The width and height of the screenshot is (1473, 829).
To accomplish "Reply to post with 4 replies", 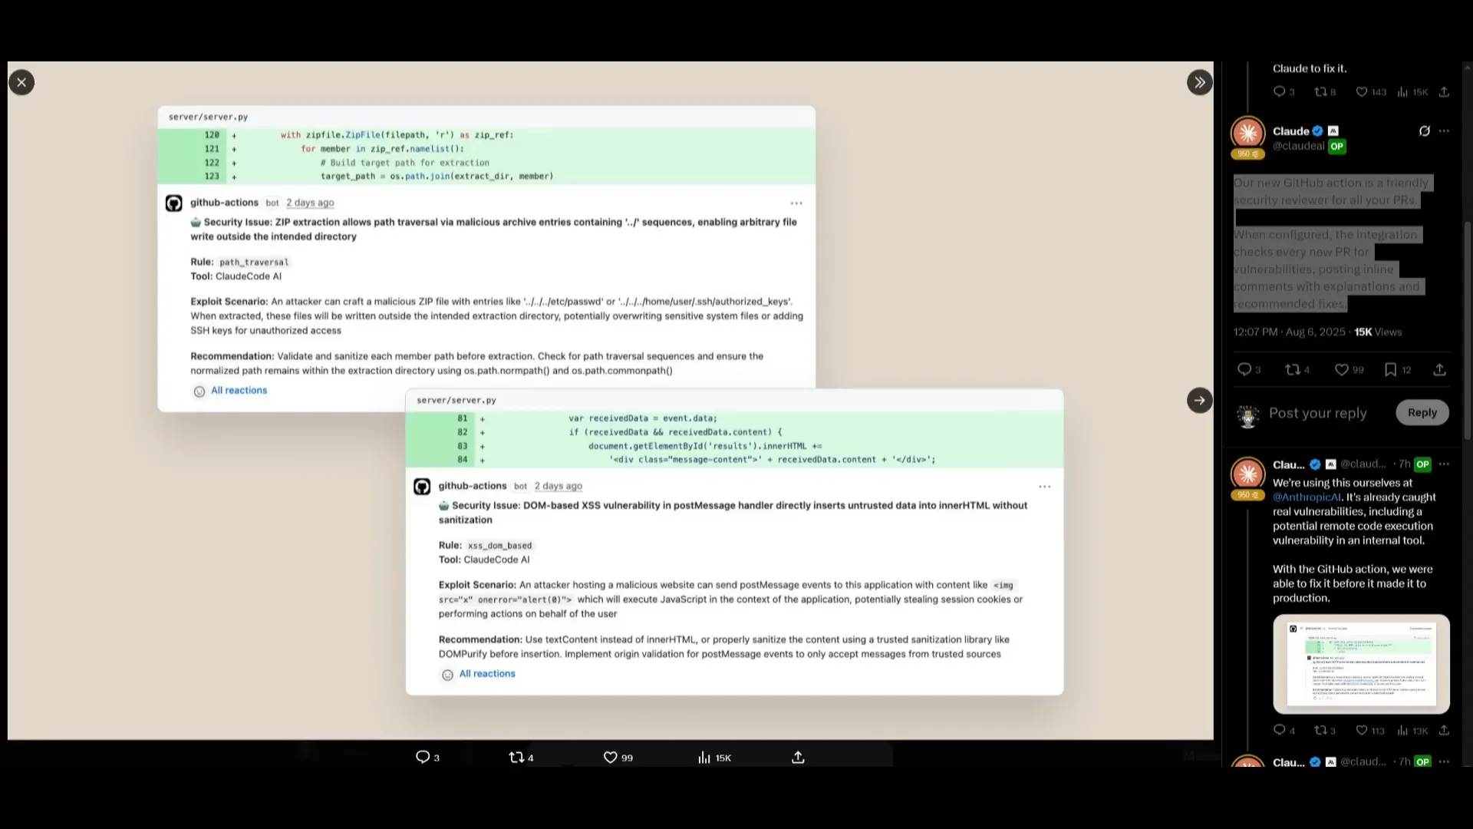I will [1279, 730].
